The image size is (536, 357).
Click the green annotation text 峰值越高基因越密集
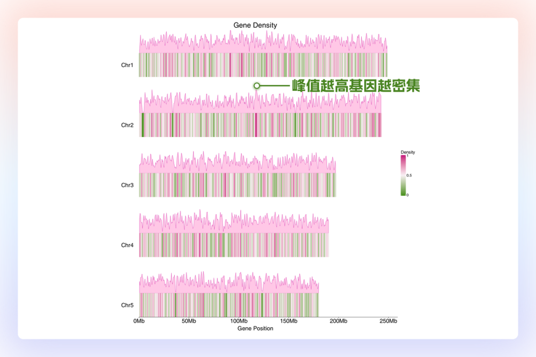point(356,86)
